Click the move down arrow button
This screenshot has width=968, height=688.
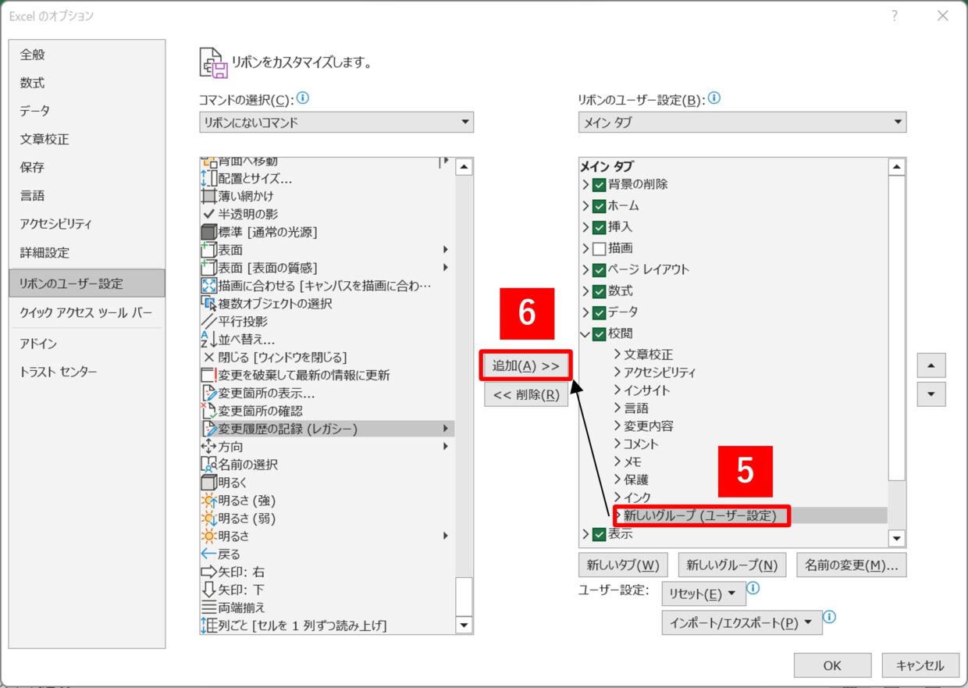(x=931, y=394)
